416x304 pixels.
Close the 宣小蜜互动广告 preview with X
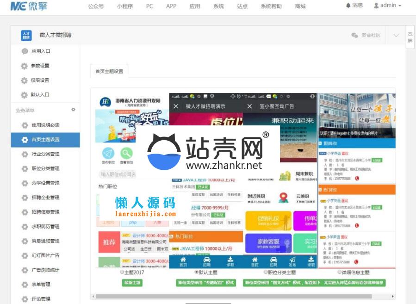(x=249, y=106)
